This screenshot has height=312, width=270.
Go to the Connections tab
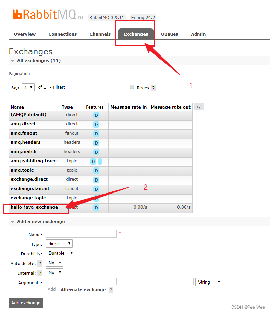pyautogui.click(x=62, y=34)
